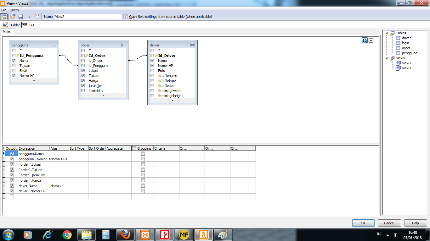Open Paint from the taskbar
This screenshot has width=430, height=241.
(x=223, y=235)
